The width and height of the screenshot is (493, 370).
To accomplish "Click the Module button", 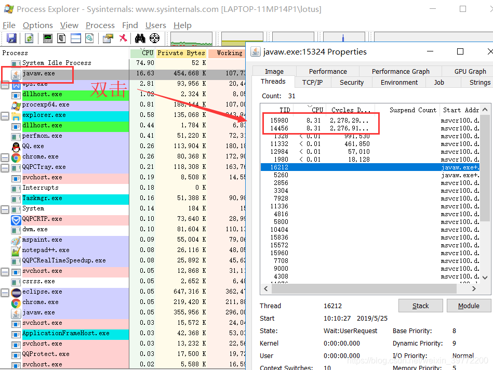I will pos(469,306).
